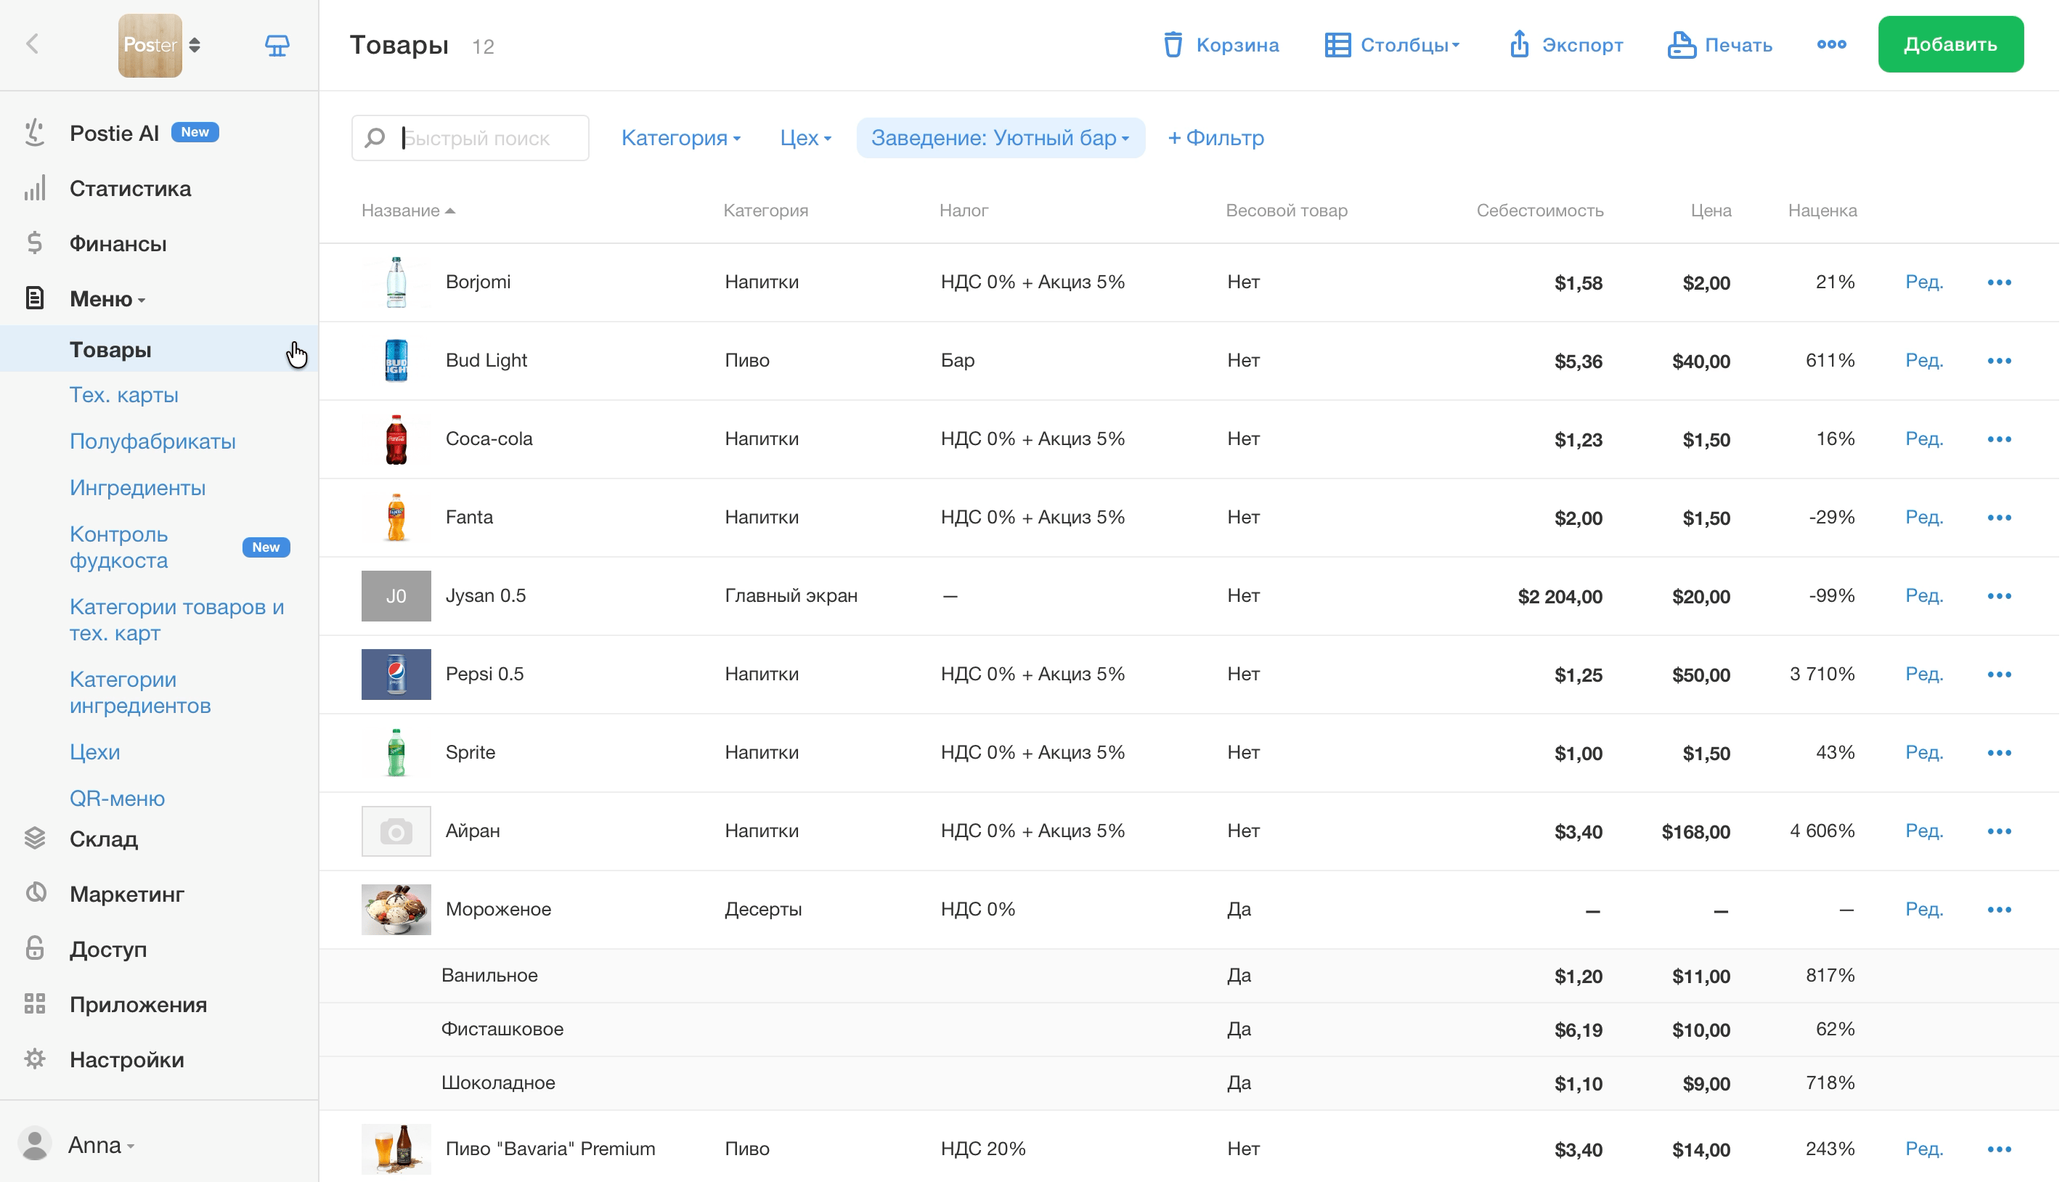This screenshot has height=1182, width=2065.
Task: Open the POS terminal icon next to Poster logo
Action: (x=277, y=46)
